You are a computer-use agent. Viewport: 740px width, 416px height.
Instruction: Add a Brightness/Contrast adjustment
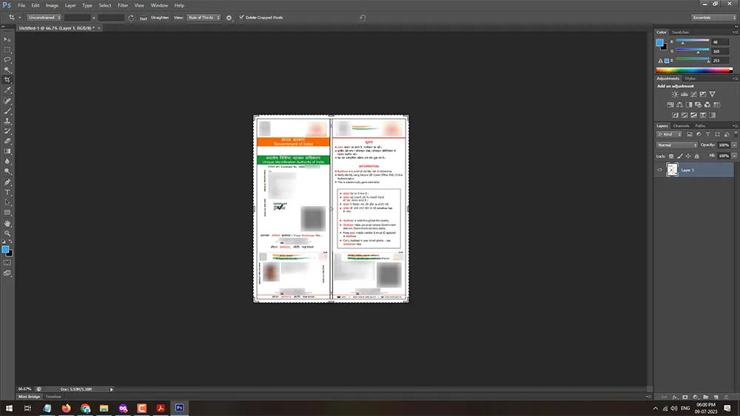coord(675,95)
